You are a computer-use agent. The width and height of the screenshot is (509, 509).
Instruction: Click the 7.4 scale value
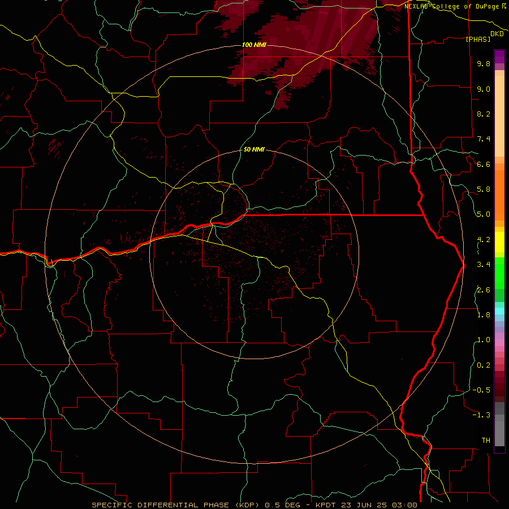[484, 139]
